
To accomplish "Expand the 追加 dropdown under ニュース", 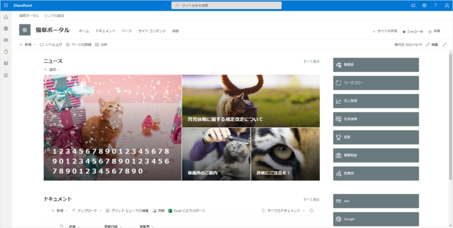I will (52, 70).
